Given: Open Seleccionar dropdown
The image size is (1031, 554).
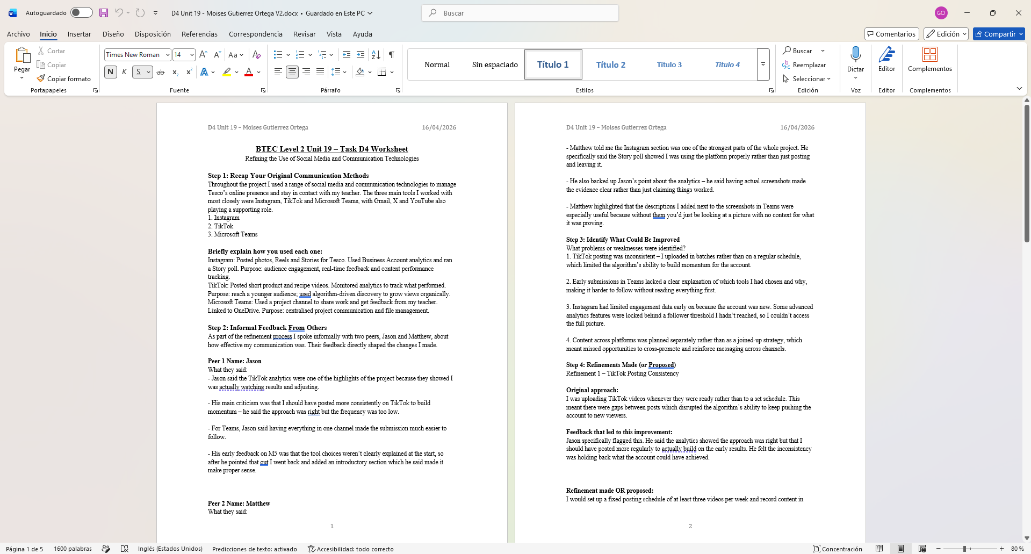Looking at the screenshot, I should (x=807, y=78).
